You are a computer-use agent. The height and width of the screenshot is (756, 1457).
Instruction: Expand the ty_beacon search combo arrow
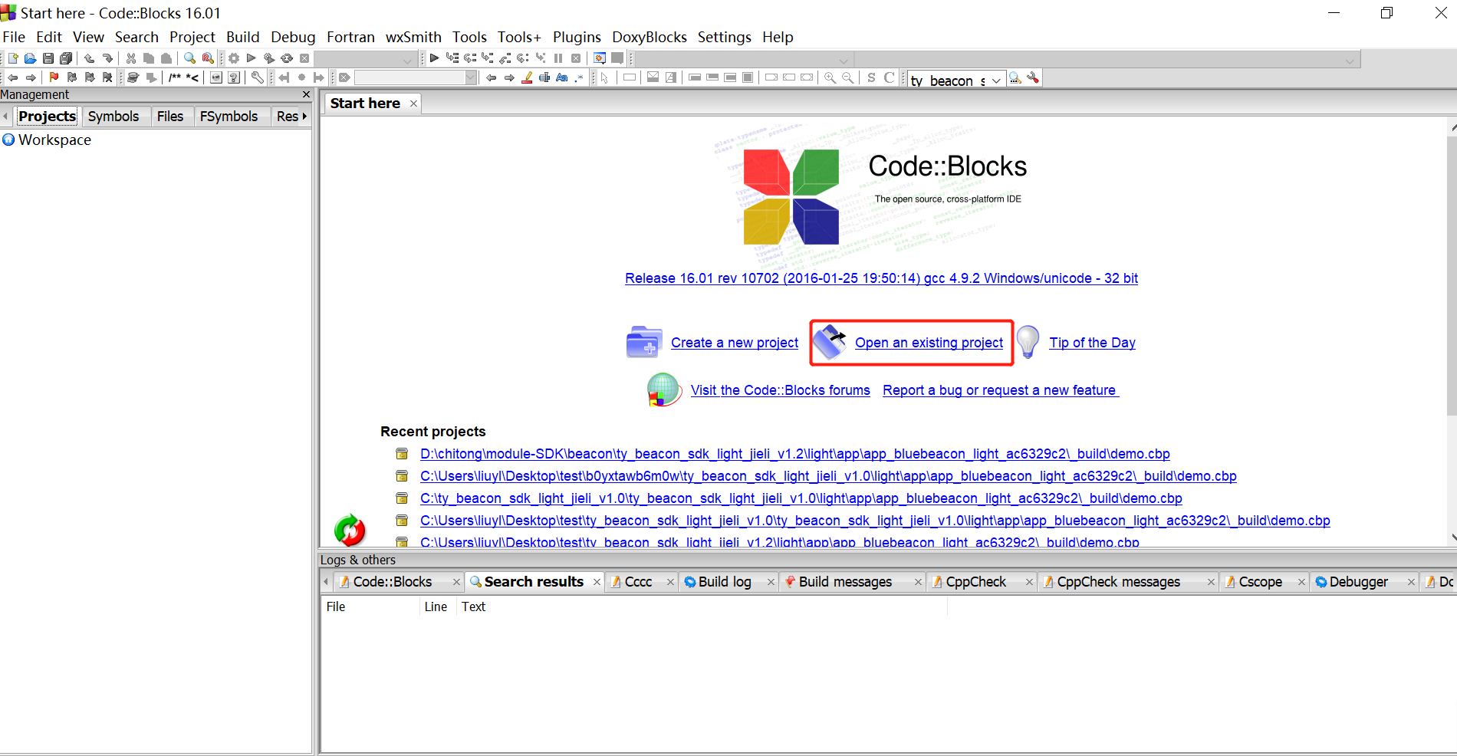[996, 80]
